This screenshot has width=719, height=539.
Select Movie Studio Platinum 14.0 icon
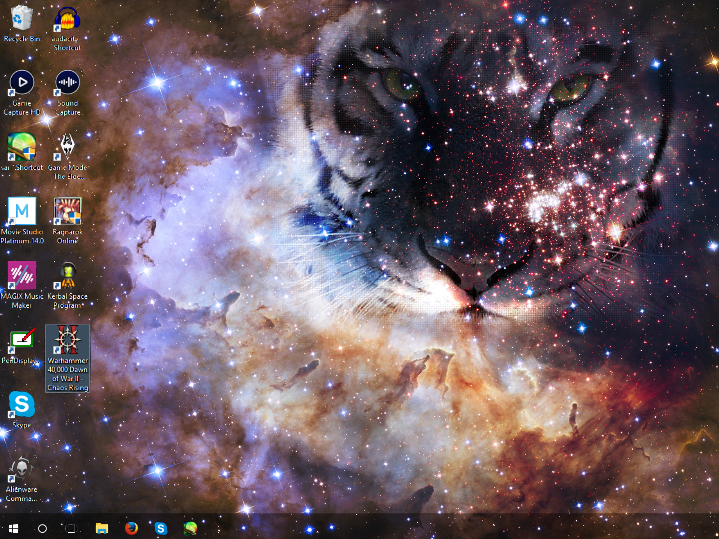pyautogui.click(x=22, y=212)
